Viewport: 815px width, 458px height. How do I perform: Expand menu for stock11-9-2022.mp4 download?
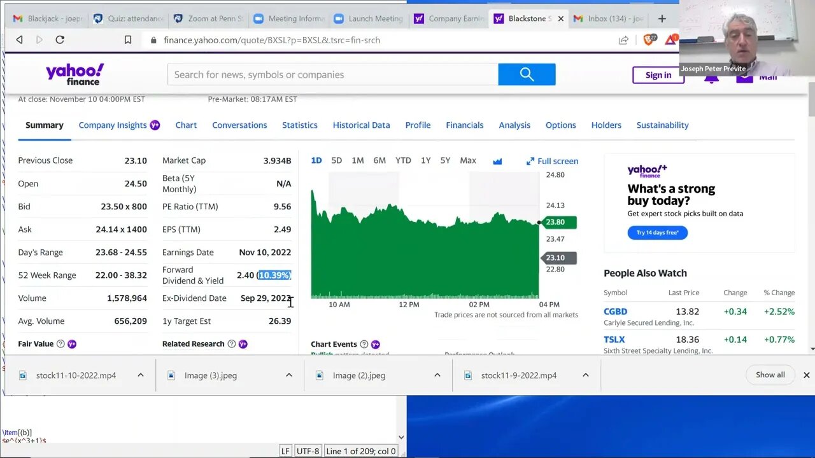586,375
